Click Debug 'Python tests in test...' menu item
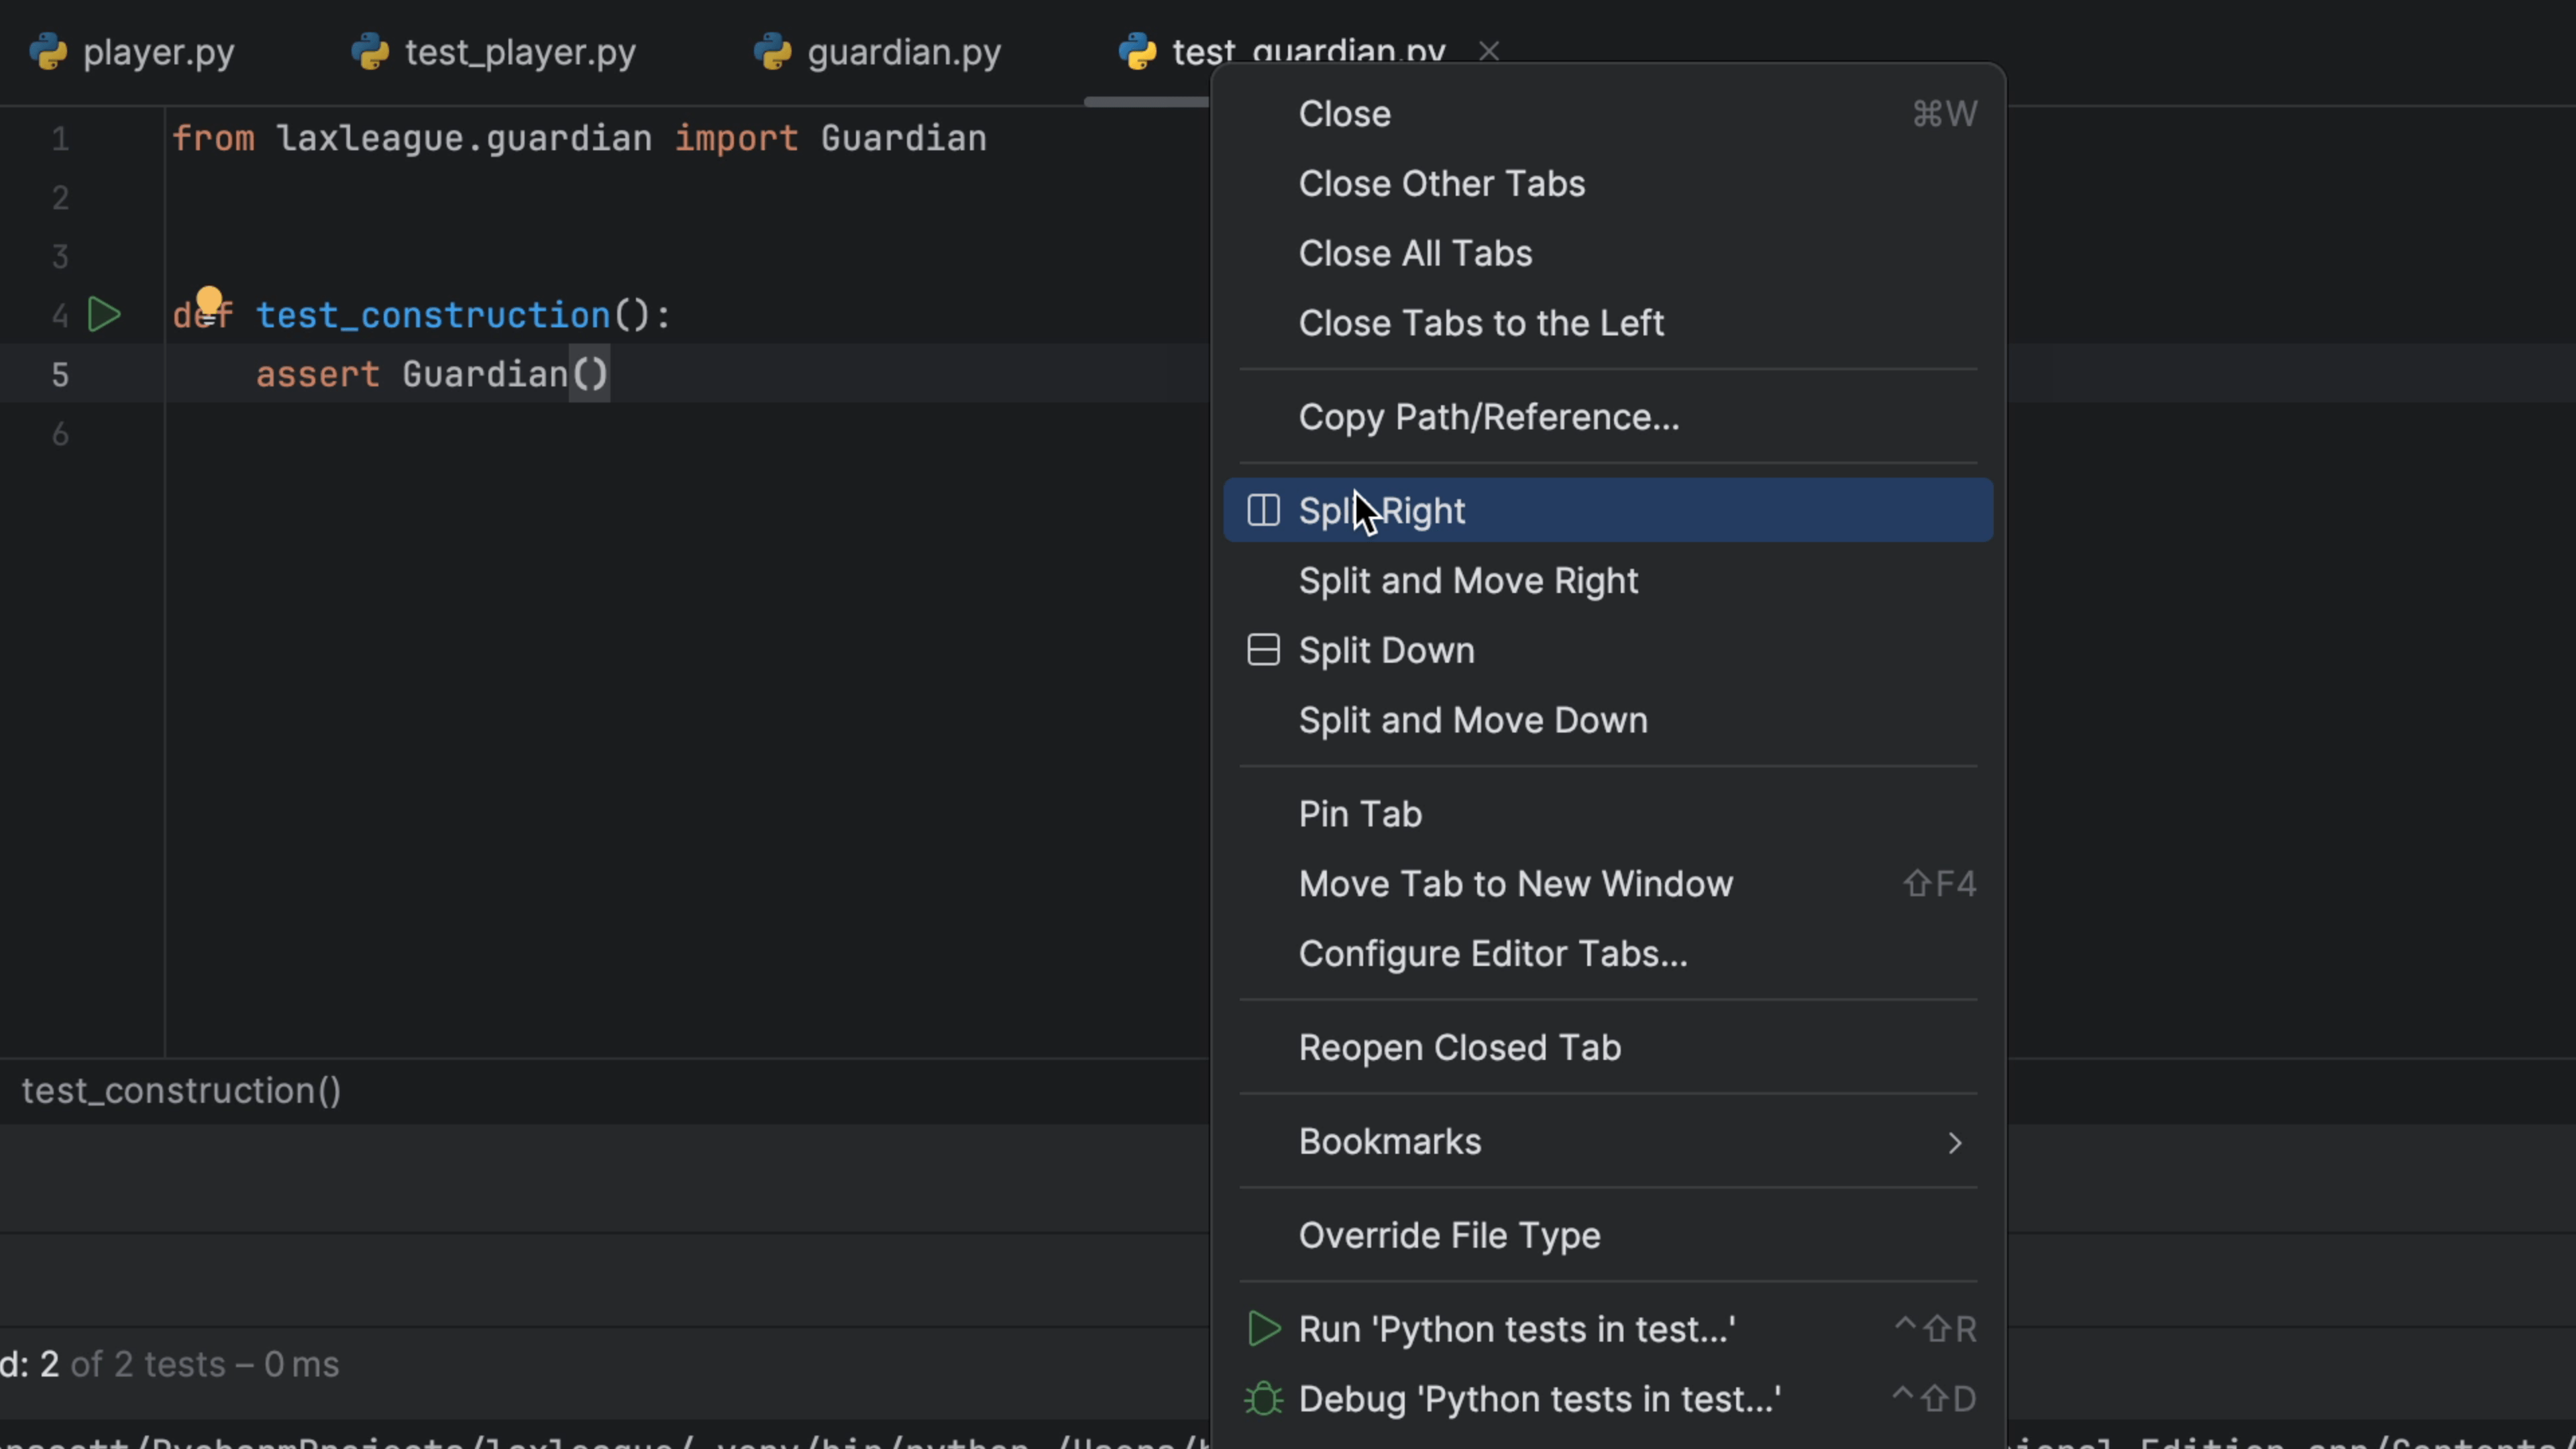The width and height of the screenshot is (2576, 1449). pos(1539,1399)
